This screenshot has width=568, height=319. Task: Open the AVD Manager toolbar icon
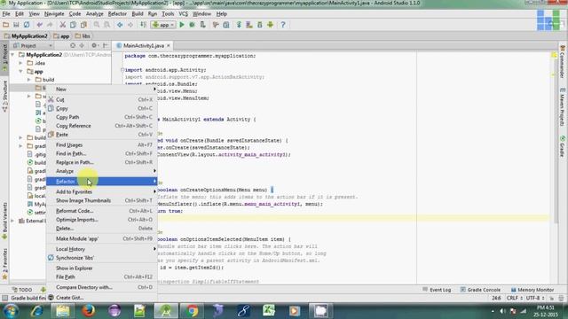pyautogui.click(x=249, y=25)
